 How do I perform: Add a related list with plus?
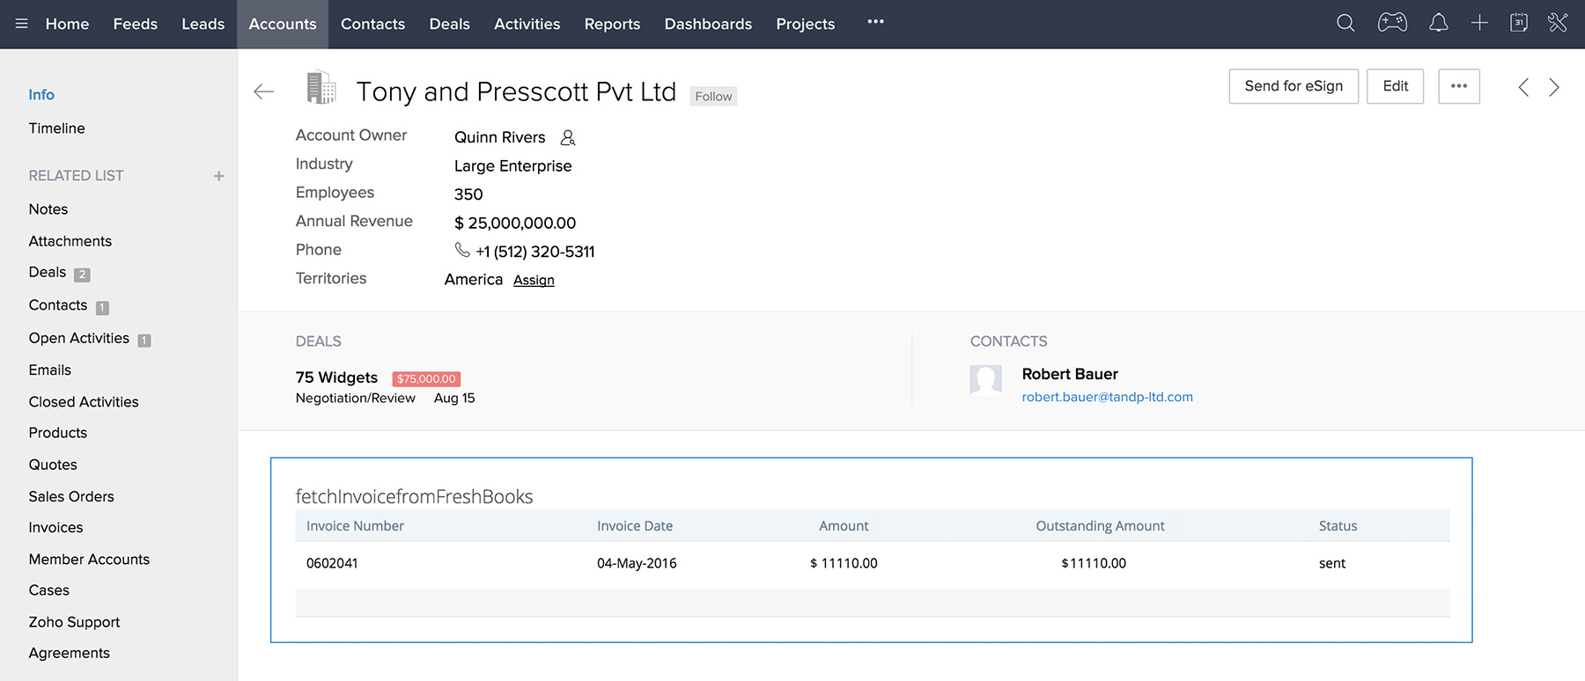(x=218, y=176)
